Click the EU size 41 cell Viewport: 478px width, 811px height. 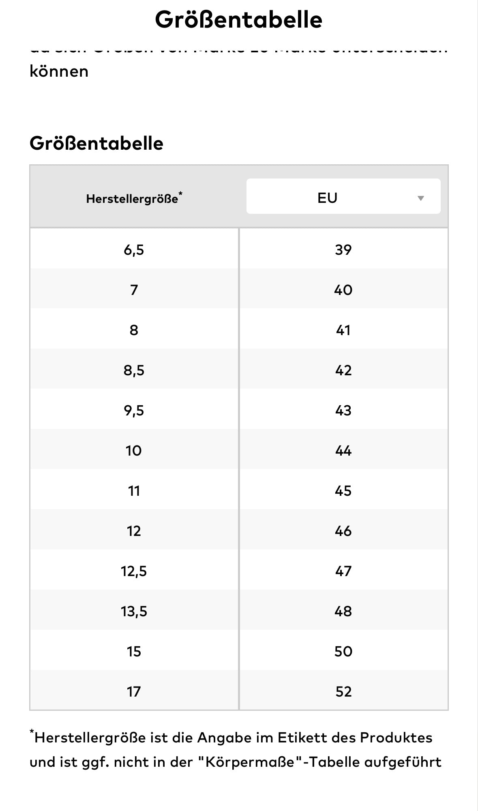tap(343, 330)
